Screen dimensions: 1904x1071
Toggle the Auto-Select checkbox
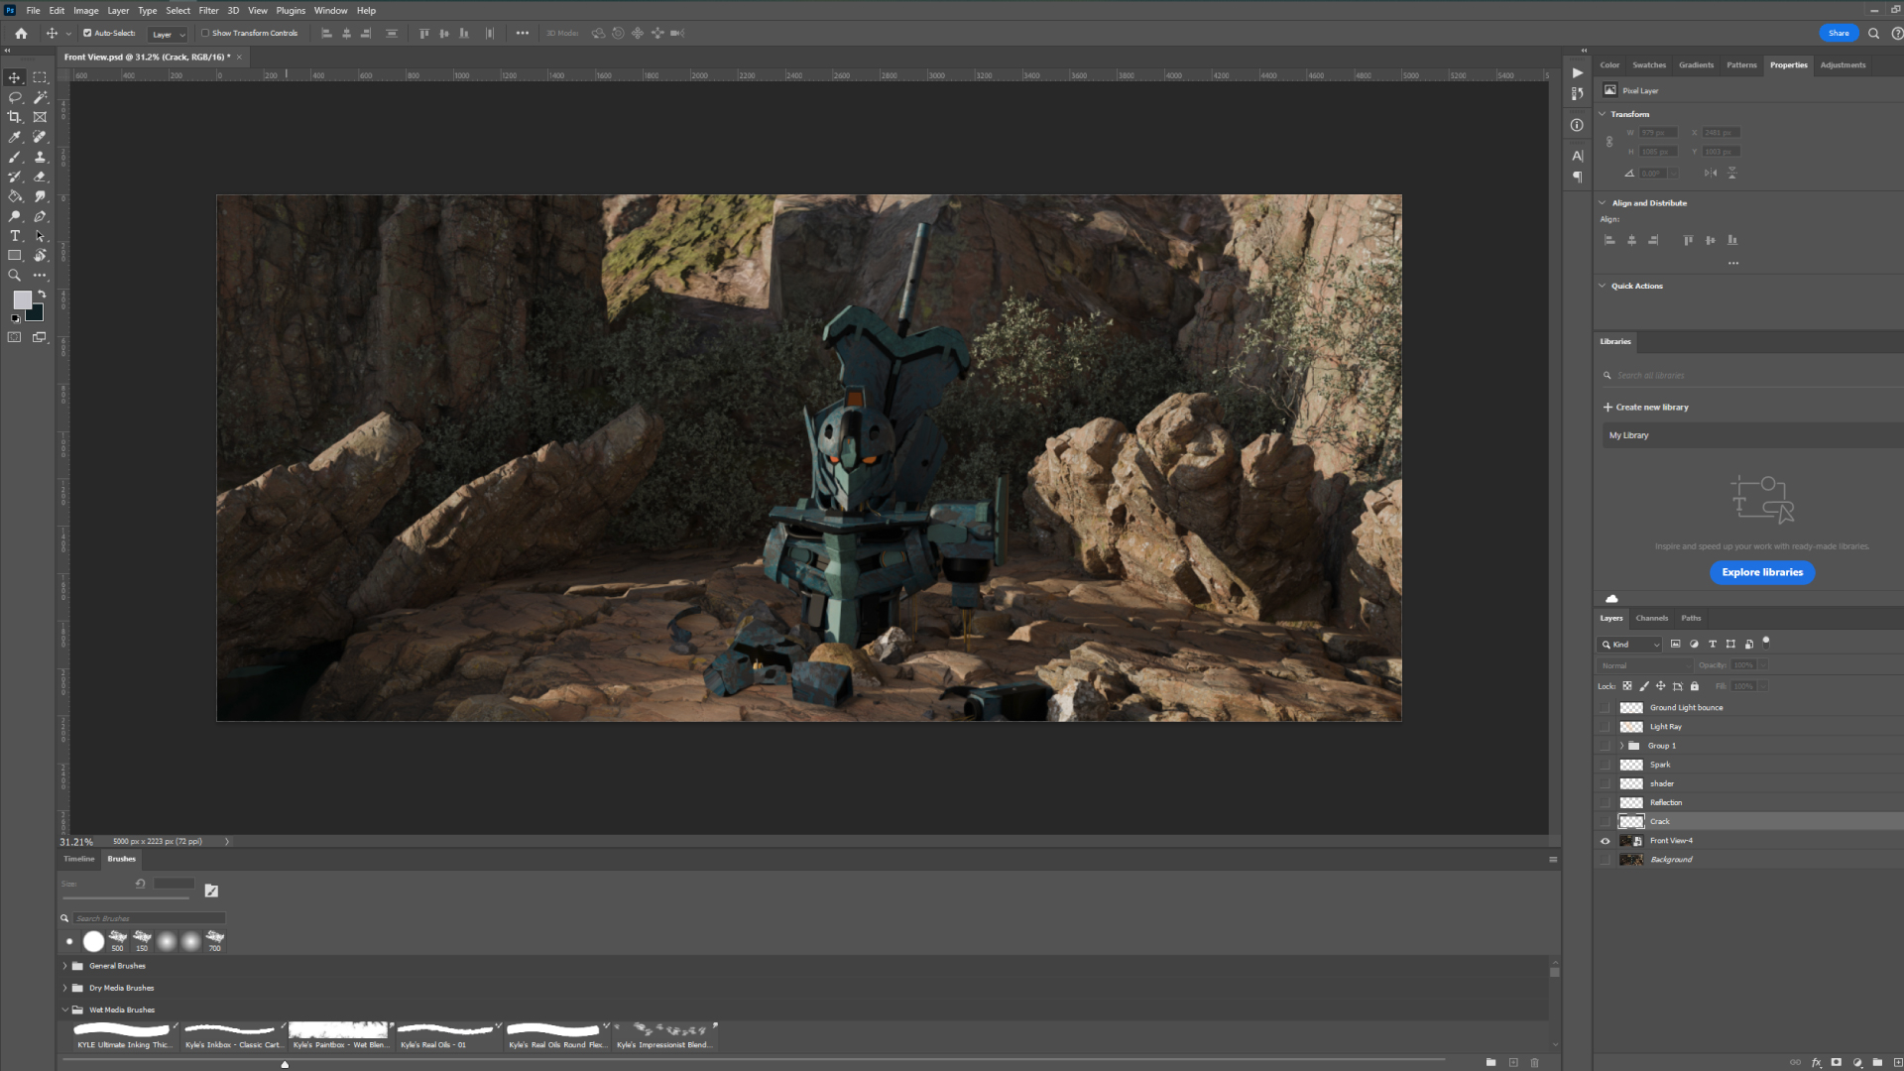(x=87, y=33)
